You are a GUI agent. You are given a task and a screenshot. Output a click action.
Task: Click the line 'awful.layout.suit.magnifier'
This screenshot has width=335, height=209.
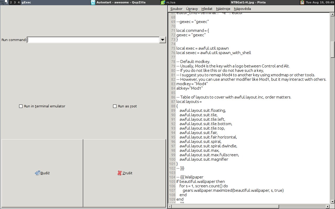coord(204,159)
